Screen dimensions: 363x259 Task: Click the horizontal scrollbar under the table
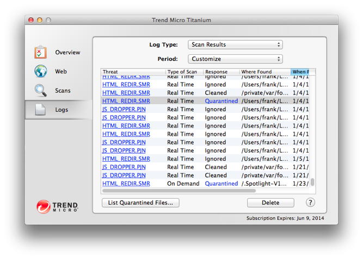(x=179, y=191)
